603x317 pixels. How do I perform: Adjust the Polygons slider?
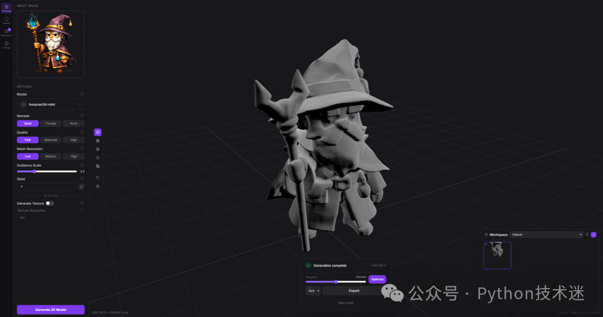[336, 282]
